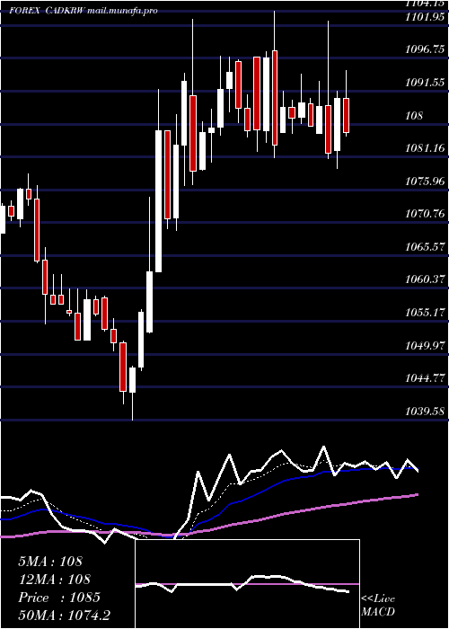Screen dimensions: 449x629
Task: Click the Live MACD label
Action: [378, 605]
